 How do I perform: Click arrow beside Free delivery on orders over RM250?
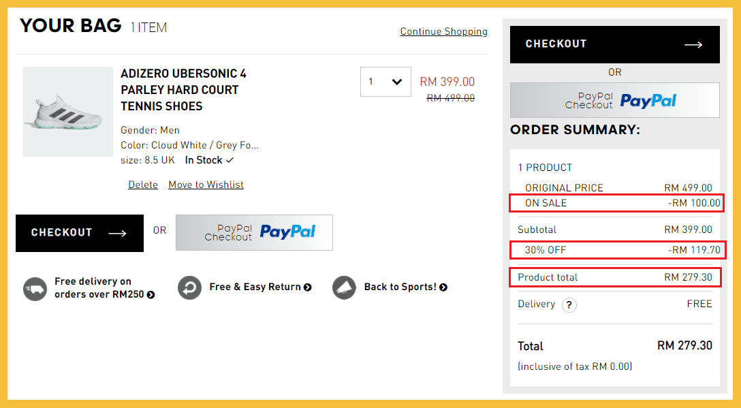pos(151,295)
